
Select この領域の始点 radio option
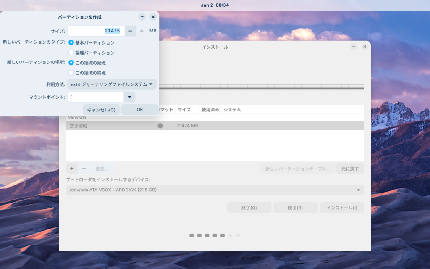(x=71, y=63)
